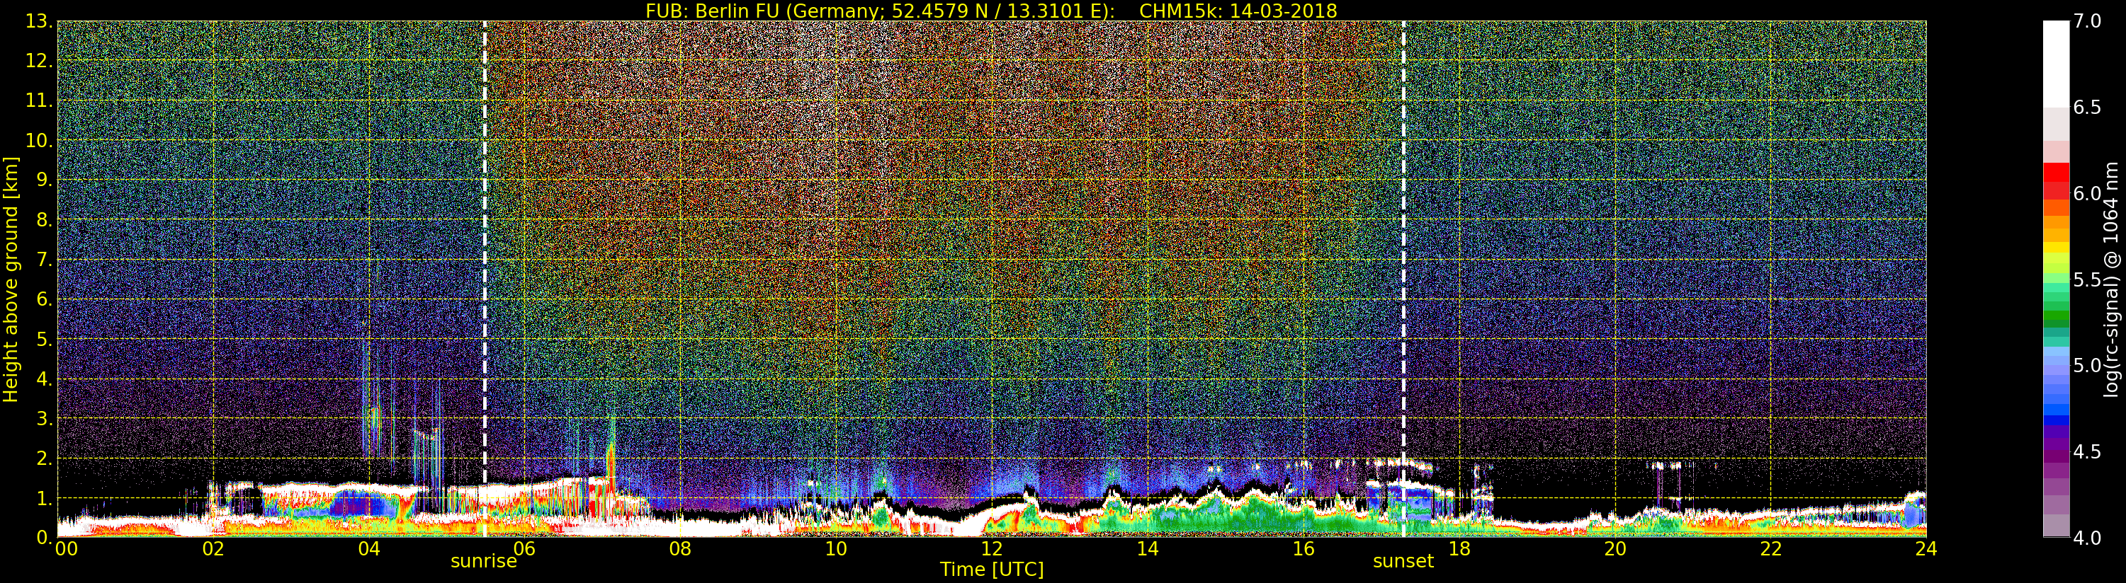The image size is (2126, 583).
Task: Click the plot title FUB: Berlin FU
Action: click(990, 11)
